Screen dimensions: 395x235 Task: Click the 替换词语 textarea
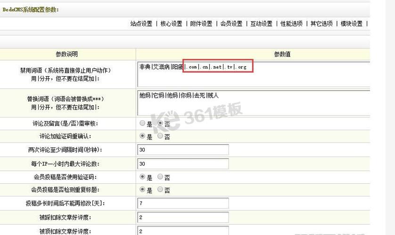254,103
